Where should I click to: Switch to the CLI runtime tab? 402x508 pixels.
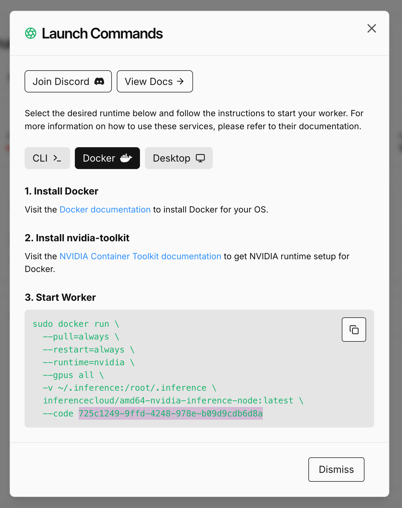coord(47,158)
